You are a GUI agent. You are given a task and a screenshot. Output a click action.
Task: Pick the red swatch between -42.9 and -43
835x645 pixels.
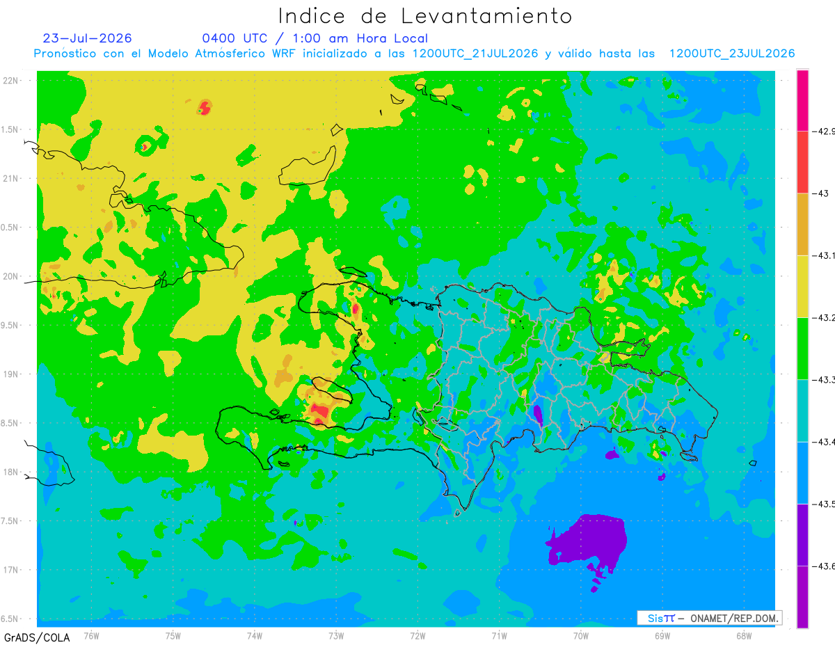point(802,162)
